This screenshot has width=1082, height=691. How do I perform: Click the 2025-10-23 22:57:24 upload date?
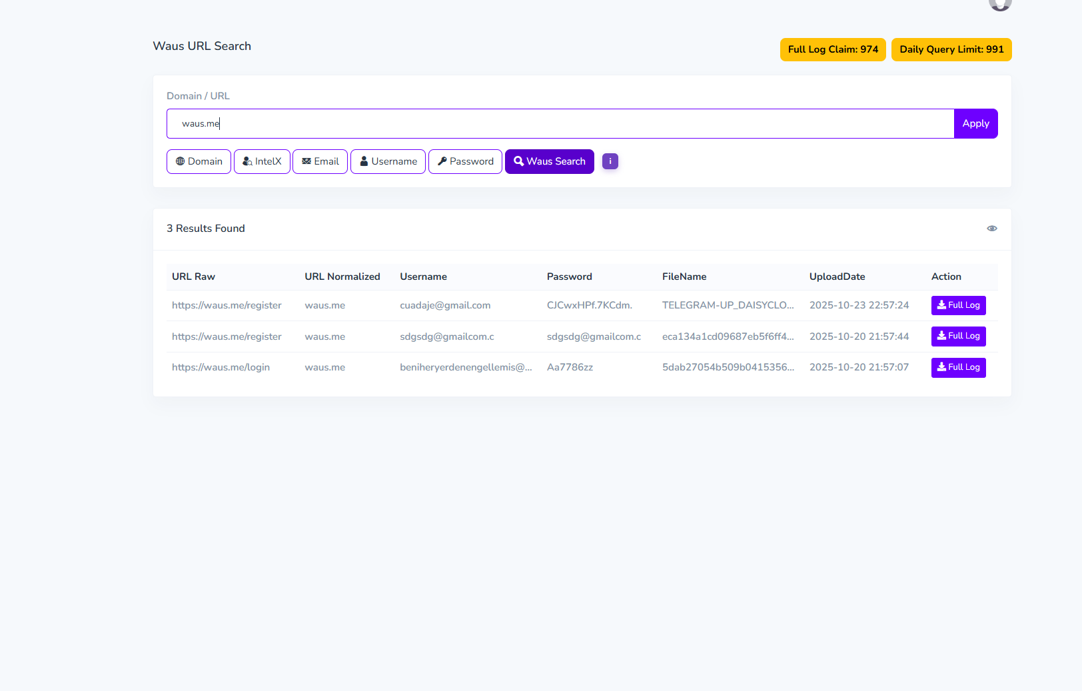859,305
